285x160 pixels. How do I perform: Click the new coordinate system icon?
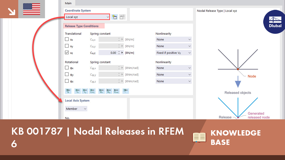tap(114, 17)
